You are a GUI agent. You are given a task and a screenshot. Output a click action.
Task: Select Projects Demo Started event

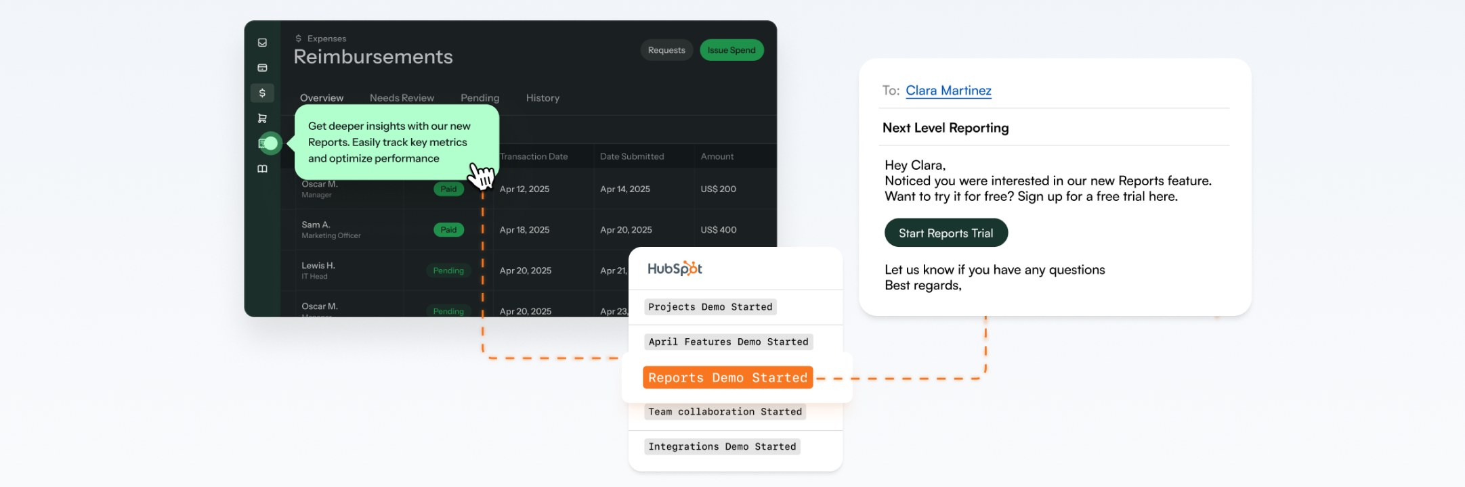click(x=710, y=307)
